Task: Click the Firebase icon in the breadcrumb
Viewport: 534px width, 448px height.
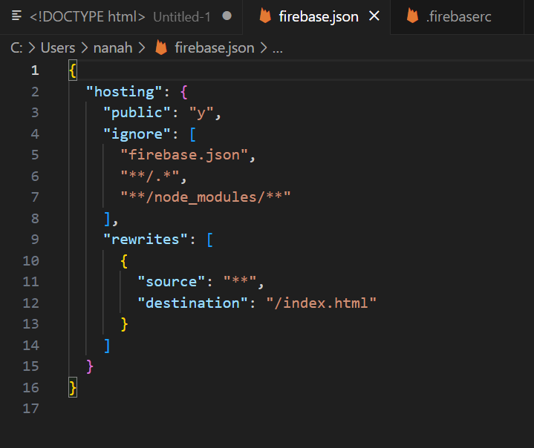Action: pyautogui.click(x=161, y=47)
